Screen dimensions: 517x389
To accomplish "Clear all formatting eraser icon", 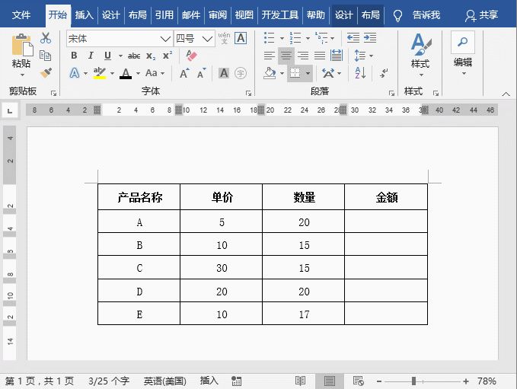I will [x=191, y=56].
